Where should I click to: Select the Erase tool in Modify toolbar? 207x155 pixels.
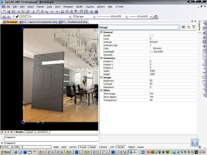coord(204,24)
